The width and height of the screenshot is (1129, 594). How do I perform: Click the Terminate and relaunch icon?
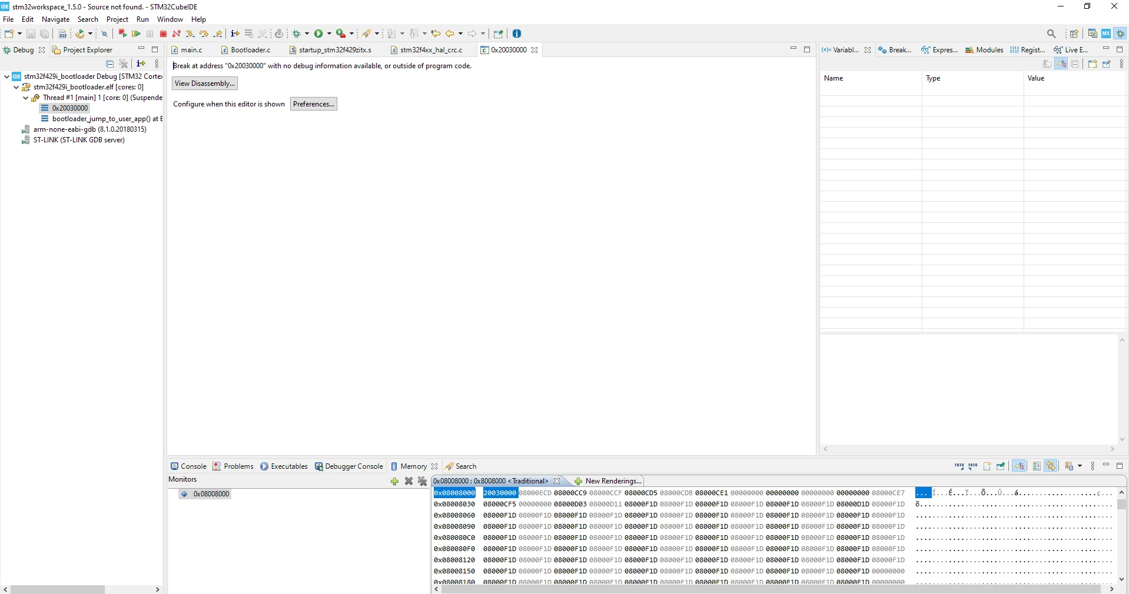point(122,34)
